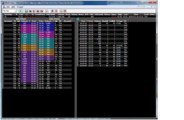Click the MOCImbl column header

pyautogui.click(x=99, y=14)
